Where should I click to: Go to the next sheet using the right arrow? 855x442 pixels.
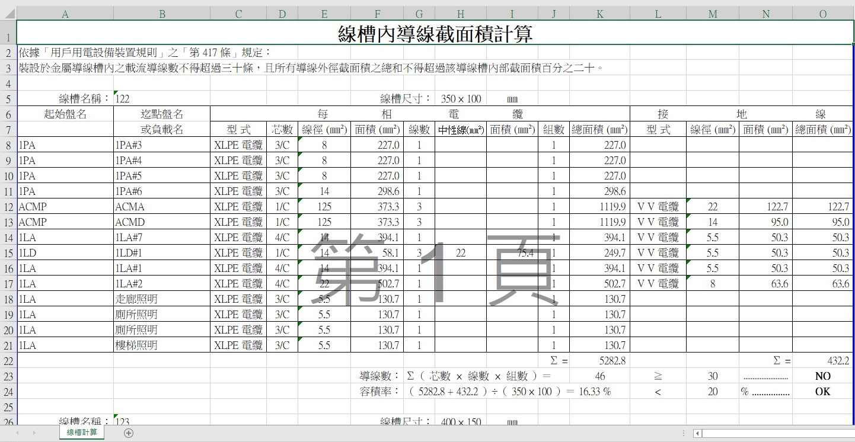(x=33, y=433)
